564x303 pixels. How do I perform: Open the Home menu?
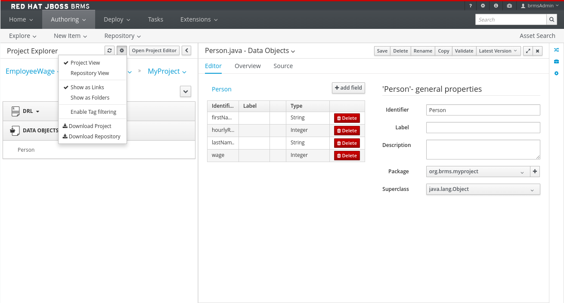pos(21,19)
